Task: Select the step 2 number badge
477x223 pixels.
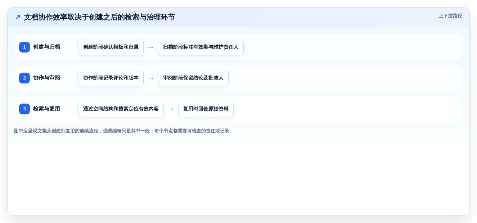Action: (x=24, y=78)
